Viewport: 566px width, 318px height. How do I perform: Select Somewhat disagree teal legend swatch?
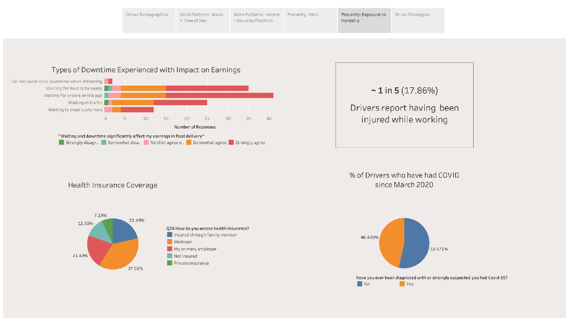[104, 142]
